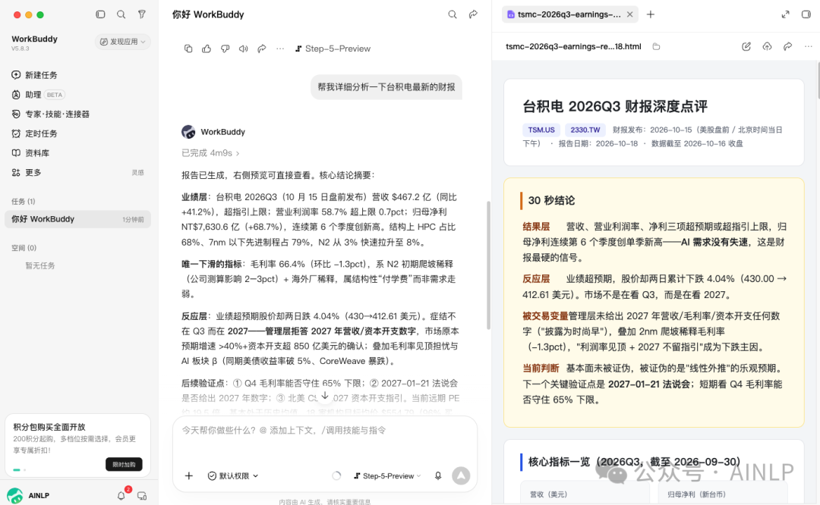820x505 pixels.
Task: Open the 发现应用 dropdown
Action: (x=123, y=42)
